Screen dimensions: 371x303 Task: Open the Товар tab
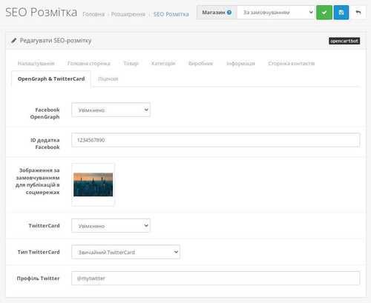131,64
